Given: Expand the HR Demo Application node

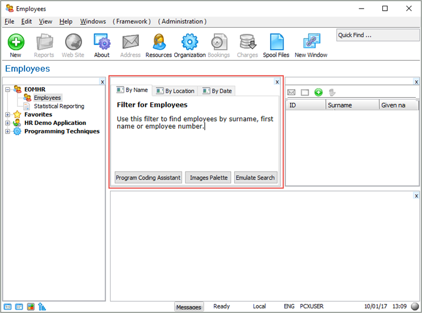Looking at the screenshot, I should [x=7, y=123].
